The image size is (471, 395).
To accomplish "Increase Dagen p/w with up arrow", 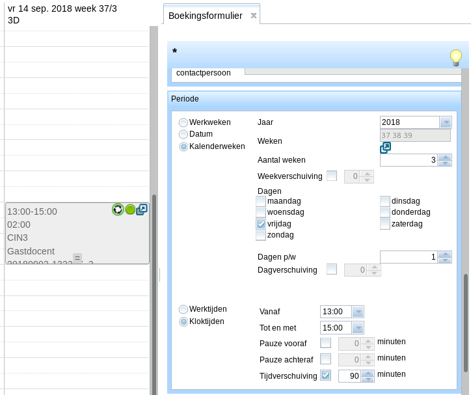I will [445, 254].
